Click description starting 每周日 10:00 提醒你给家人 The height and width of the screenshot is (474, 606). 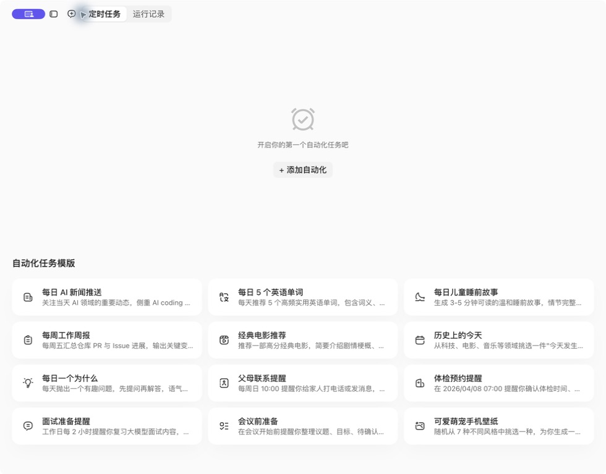311,389
